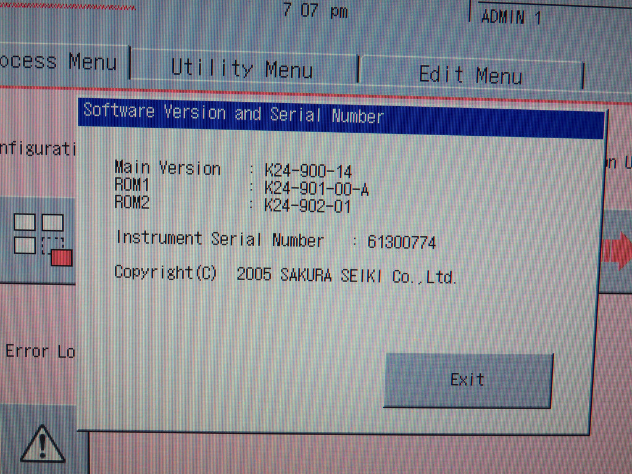Click the Main Version label text
Viewport: 632px width, 474px height.
click(167, 168)
